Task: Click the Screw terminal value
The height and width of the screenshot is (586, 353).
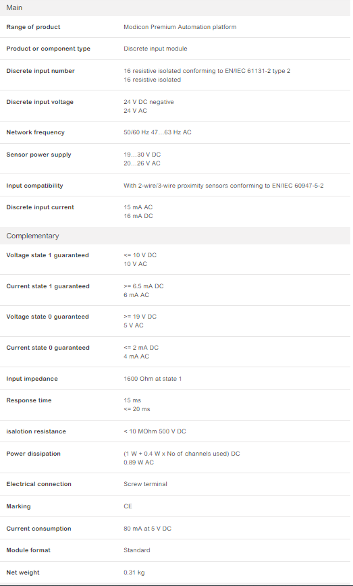Action: point(145,484)
